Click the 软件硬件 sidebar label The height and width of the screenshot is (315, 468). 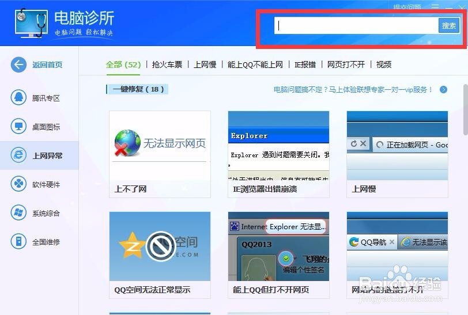coord(46,184)
